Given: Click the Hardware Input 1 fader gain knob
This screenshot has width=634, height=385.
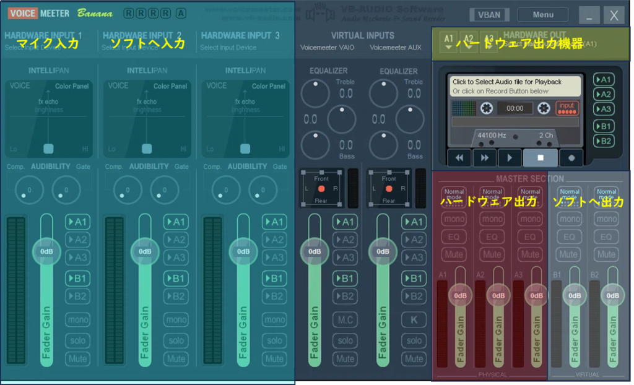Looking at the screenshot, I should (46, 251).
